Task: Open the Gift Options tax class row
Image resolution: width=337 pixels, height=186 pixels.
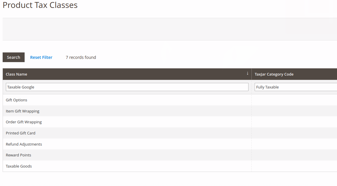Action: pyautogui.click(x=16, y=100)
